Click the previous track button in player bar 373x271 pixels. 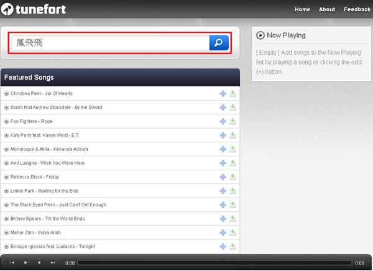coord(12,263)
